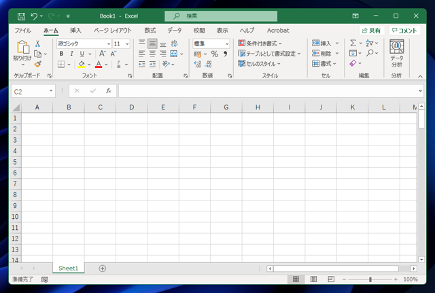Decrease font size with smaller A icon
The height and width of the screenshot is (293, 435).
(x=114, y=54)
